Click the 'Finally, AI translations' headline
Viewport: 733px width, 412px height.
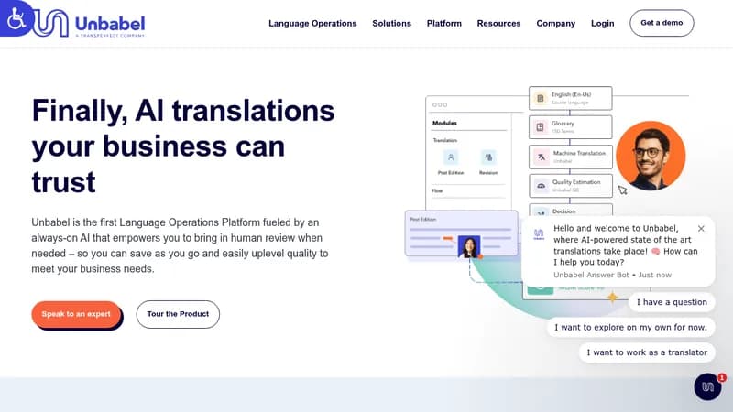pyautogui.click(x=183, y=146)
